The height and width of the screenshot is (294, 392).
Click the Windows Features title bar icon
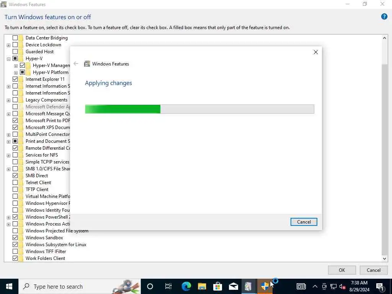[3, 4]
